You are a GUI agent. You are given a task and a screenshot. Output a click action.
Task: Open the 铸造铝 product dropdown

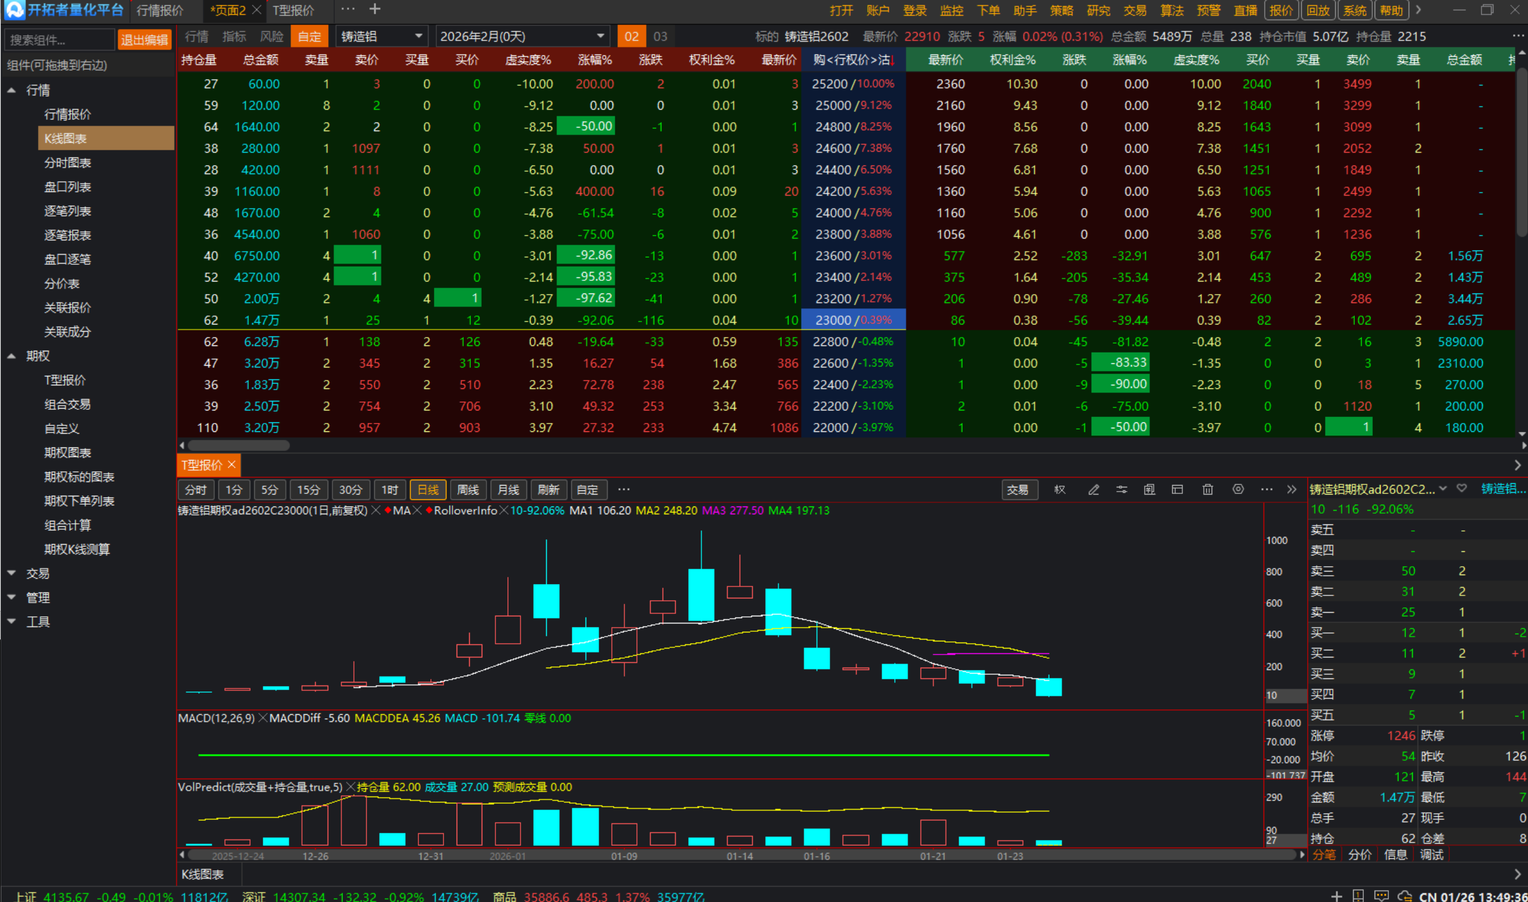382,36
